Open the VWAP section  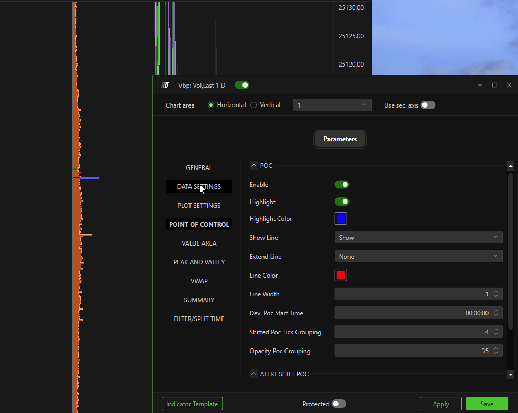(x=199, y=281)
